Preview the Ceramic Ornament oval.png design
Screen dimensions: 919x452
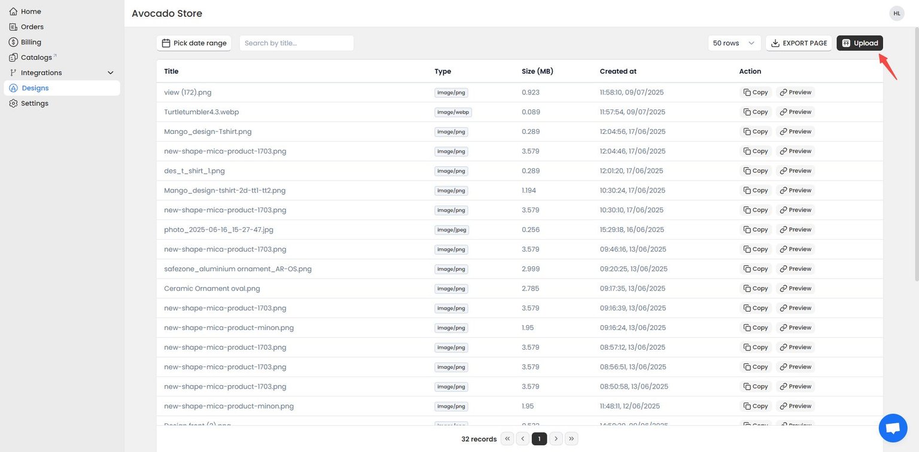click(x=796, y=288)
